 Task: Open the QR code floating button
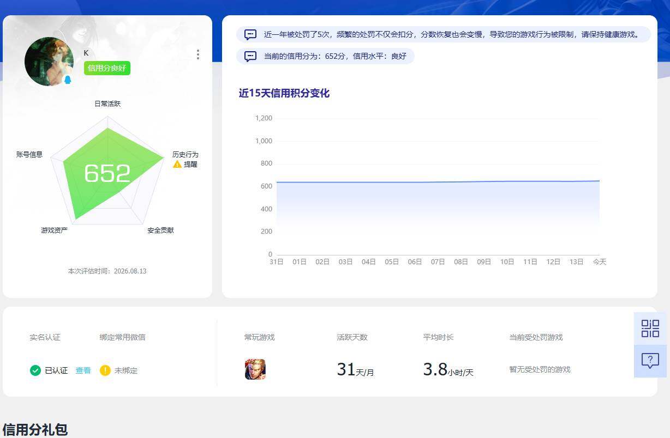click(x=650, y=328)
